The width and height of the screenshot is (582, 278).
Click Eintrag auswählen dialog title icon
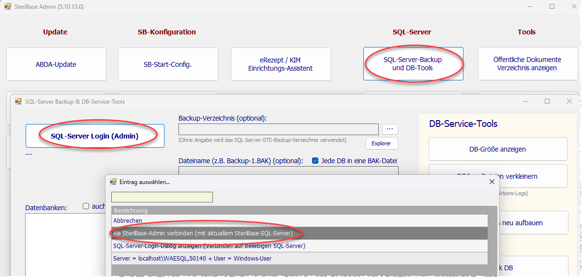(113, 182)
